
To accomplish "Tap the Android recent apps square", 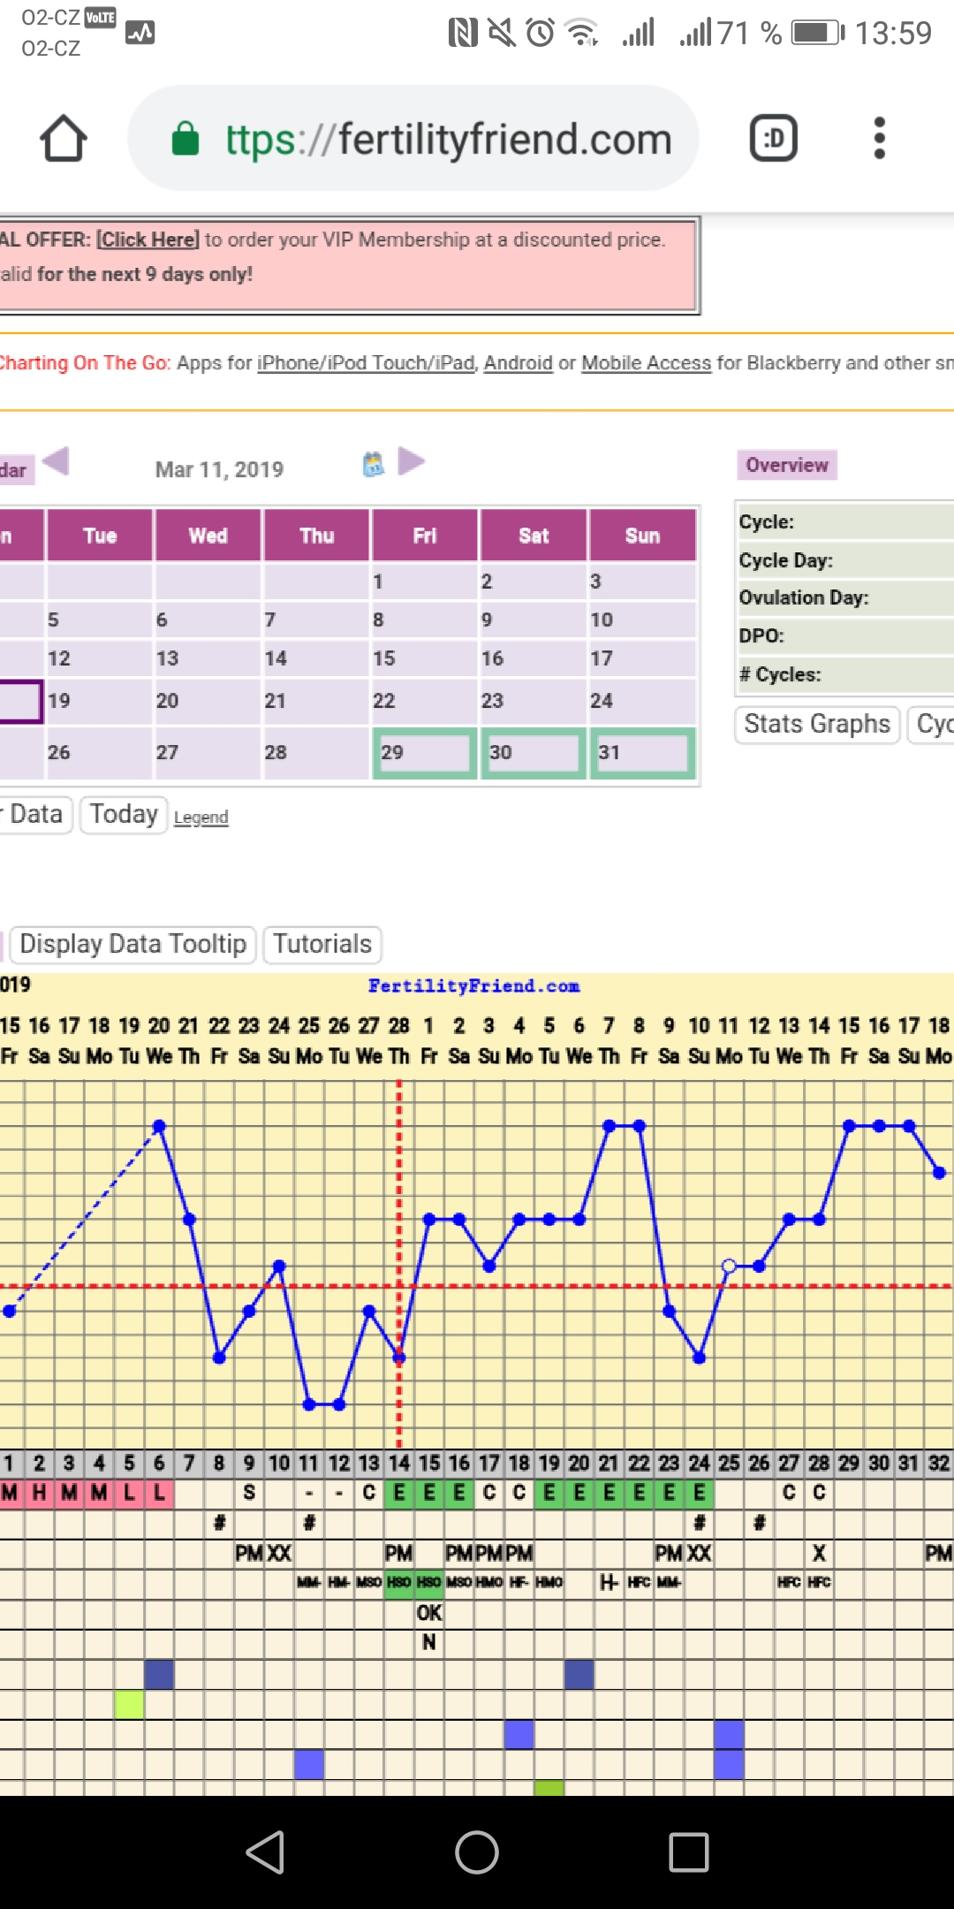I will point(688,1852).
